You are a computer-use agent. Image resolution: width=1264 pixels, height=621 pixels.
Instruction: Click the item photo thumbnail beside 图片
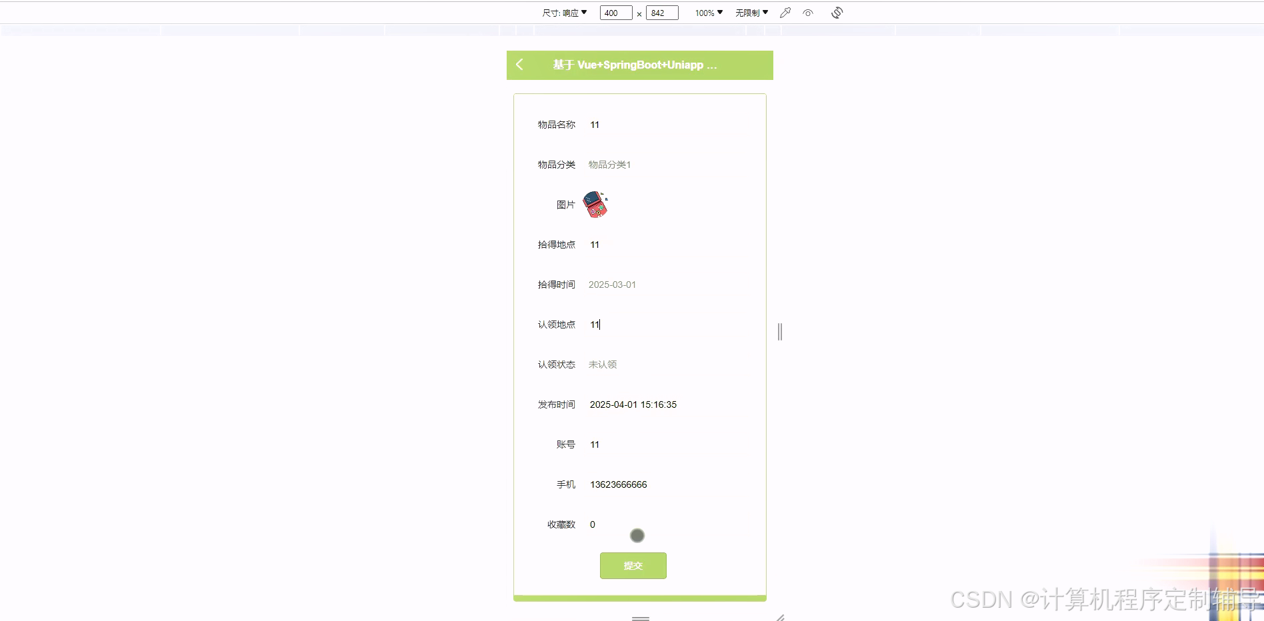[x=595, y=205]
